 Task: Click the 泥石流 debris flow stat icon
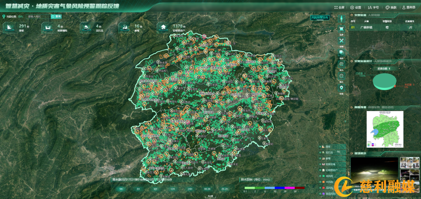coord(87,27)
